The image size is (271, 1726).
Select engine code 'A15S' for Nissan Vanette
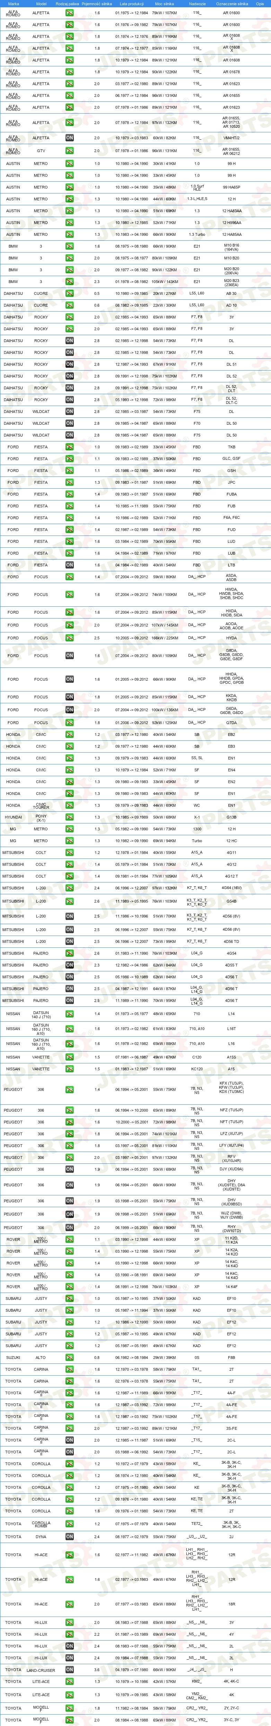[231, 1057]
